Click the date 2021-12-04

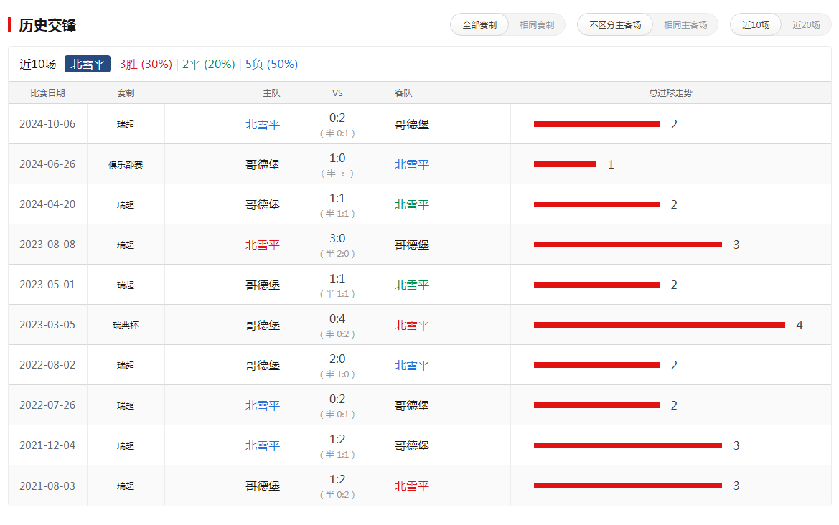(47, 445)
